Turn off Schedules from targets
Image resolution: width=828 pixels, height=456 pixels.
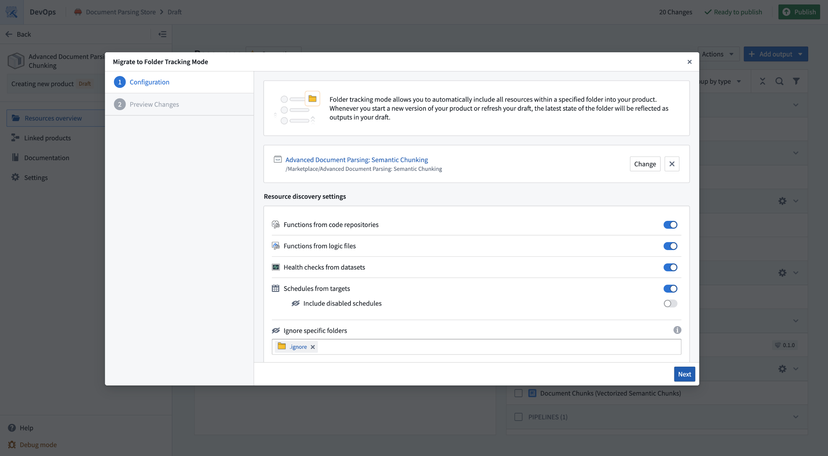tap(670, 288)
